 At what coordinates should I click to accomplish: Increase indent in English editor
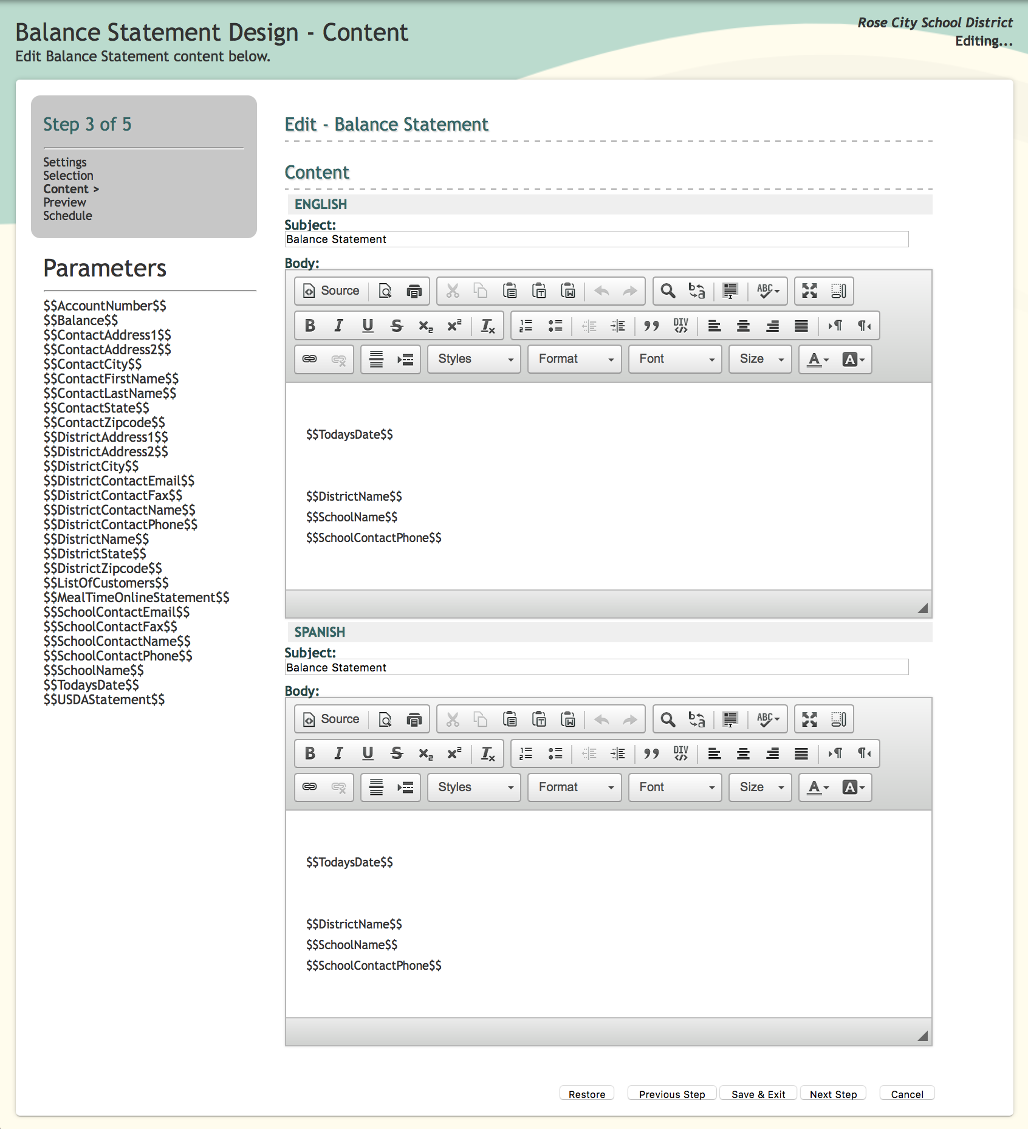pos(618,326)
